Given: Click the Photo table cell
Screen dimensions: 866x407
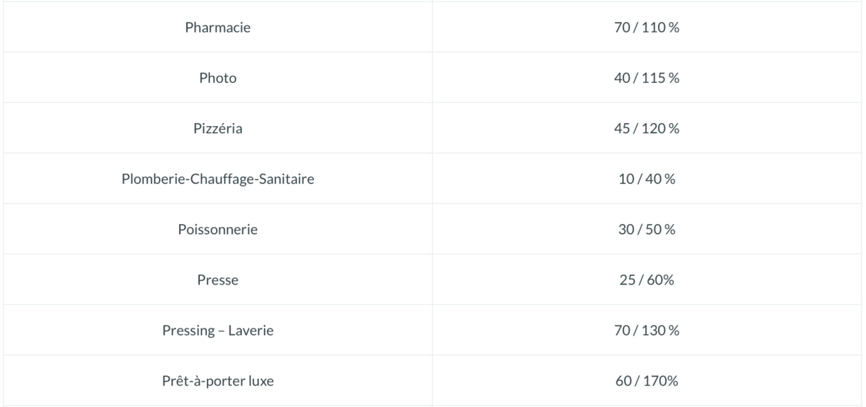Looking at the screenshot, I should [x=218, y=78].
